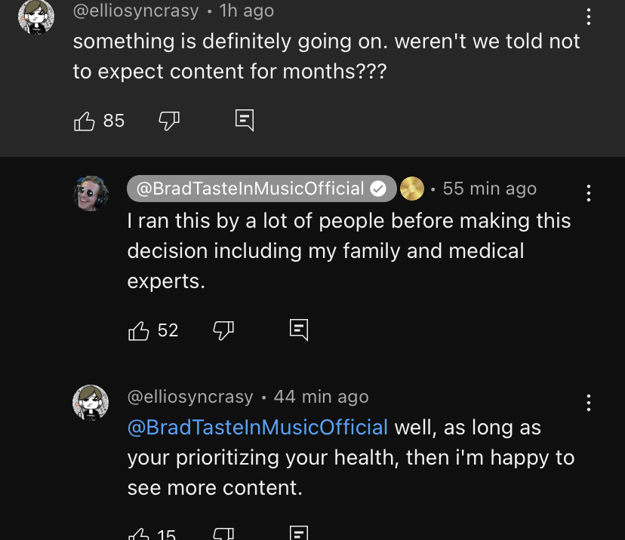Open Brad's profile picture with sunglasses

tap(91, 193)
